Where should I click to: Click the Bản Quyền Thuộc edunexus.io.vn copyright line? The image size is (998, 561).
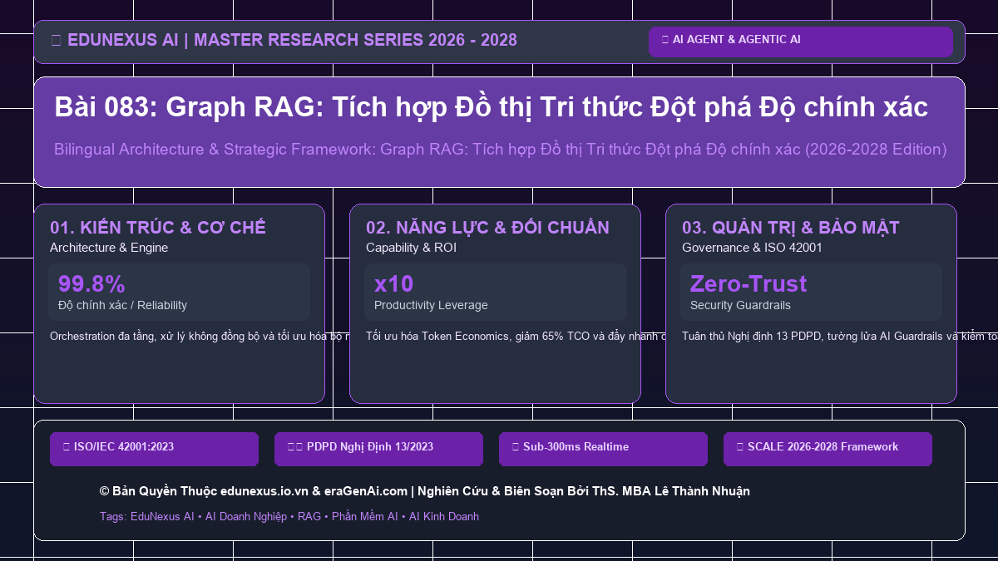(x=424, y=491)
